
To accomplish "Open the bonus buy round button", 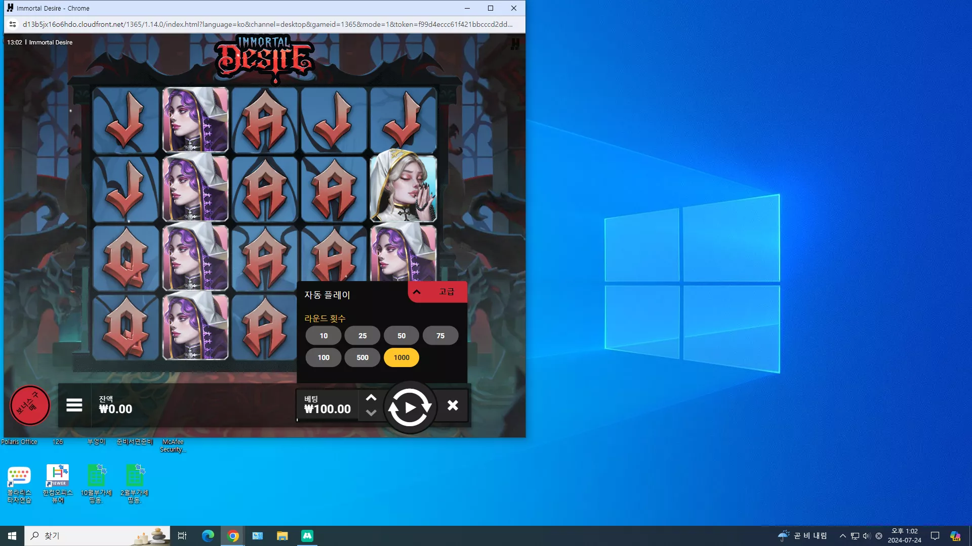I will 30,405.
